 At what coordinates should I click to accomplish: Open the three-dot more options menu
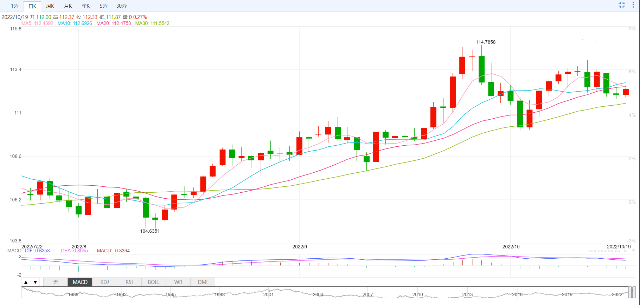click(x=633, y=5)
